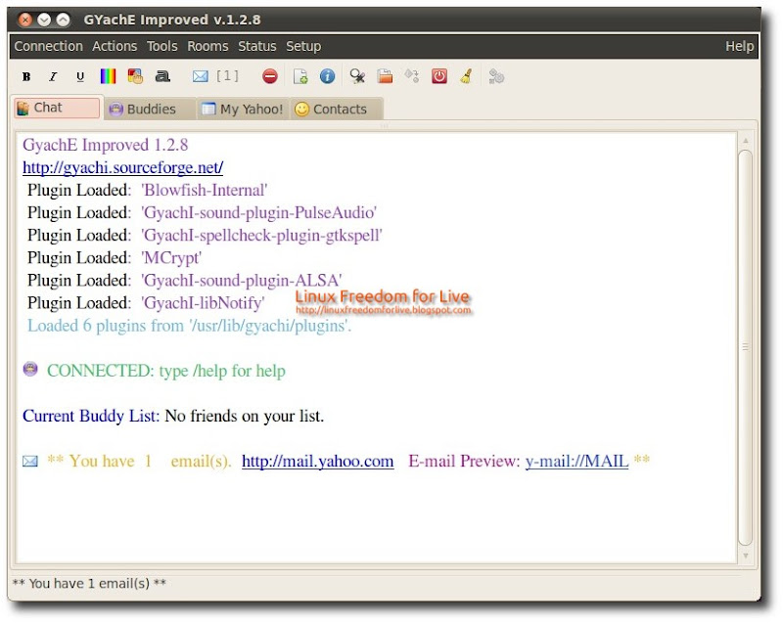Toggle italic text formatting
783x623 pixels.
[x=53, y=76]
